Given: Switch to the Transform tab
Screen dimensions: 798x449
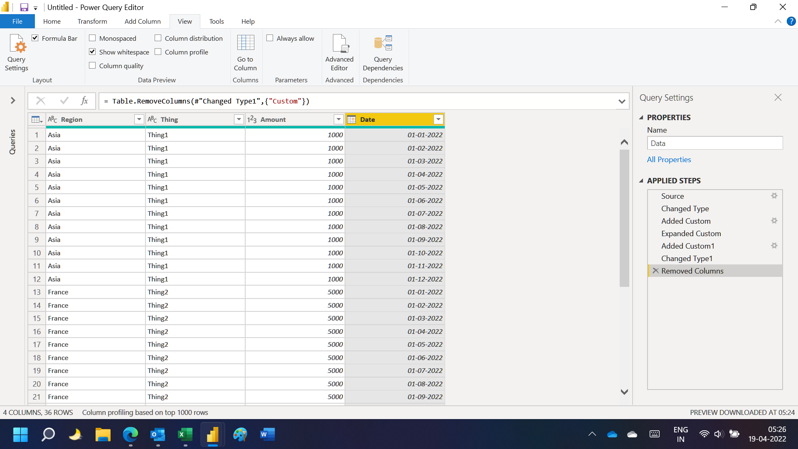Looking at the screenshot, I should [92, 21].
